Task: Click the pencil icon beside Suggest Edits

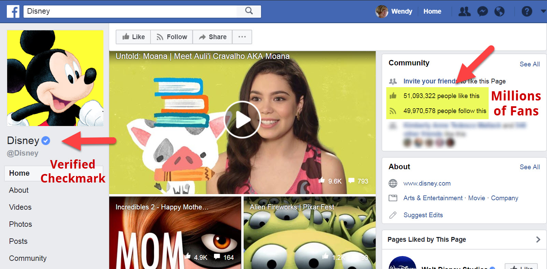Action: point(393,215)
